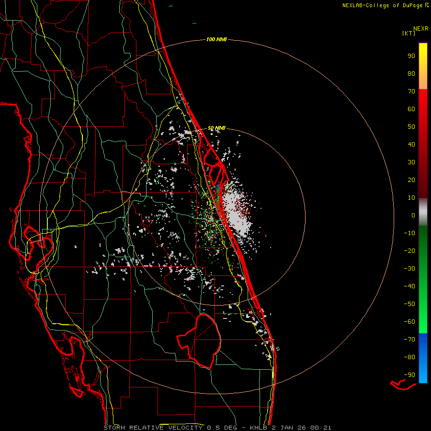431x431 pixels.
Task: Click the 100 NMI range ring label
Action: pyautogui.click(x=216, y=40)
